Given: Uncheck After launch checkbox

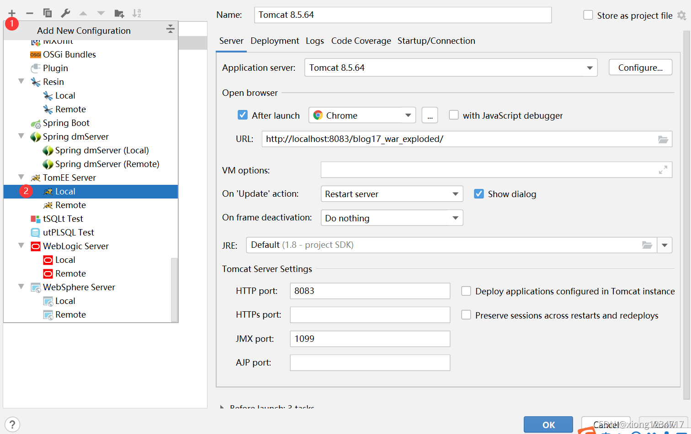Looking at the screenshot, I should click(243, 115).
